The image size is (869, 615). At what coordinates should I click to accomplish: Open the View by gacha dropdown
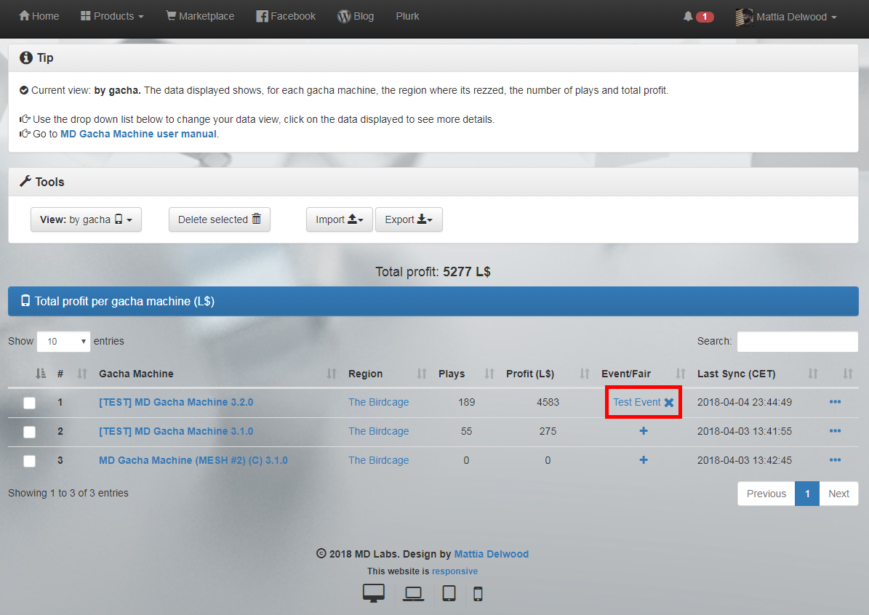86,220
